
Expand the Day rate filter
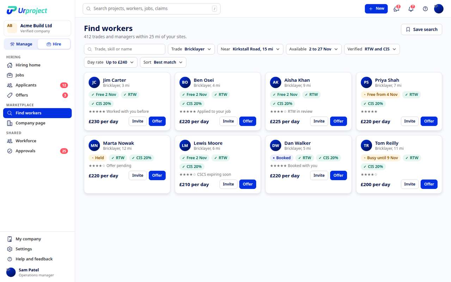pos(111,62)
